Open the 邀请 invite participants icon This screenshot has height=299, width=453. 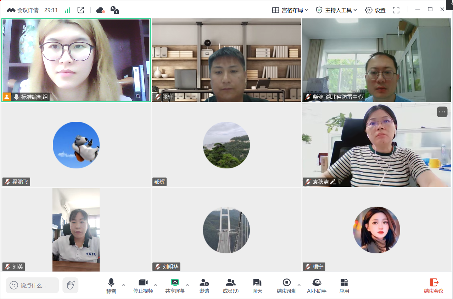[204, 286]
